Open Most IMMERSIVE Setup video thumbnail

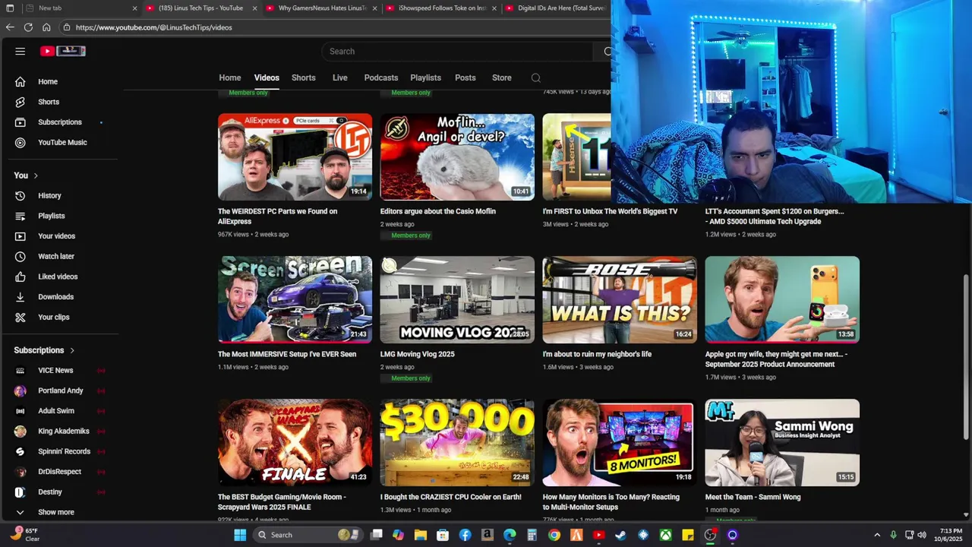[x=295, y=300]
